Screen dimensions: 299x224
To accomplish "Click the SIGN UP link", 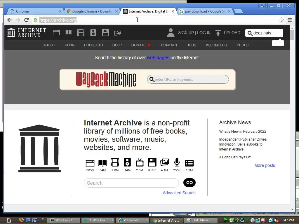I will point(186,33).
